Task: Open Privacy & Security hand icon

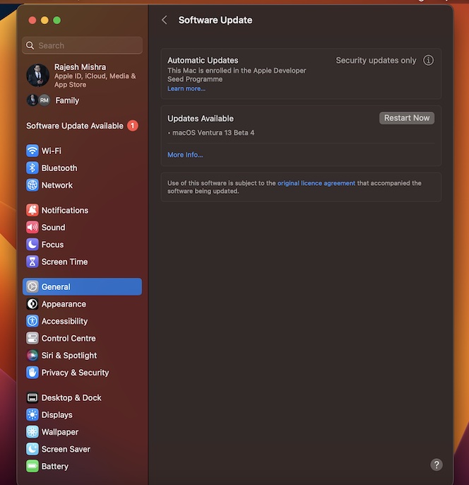Action: [32, 373]
